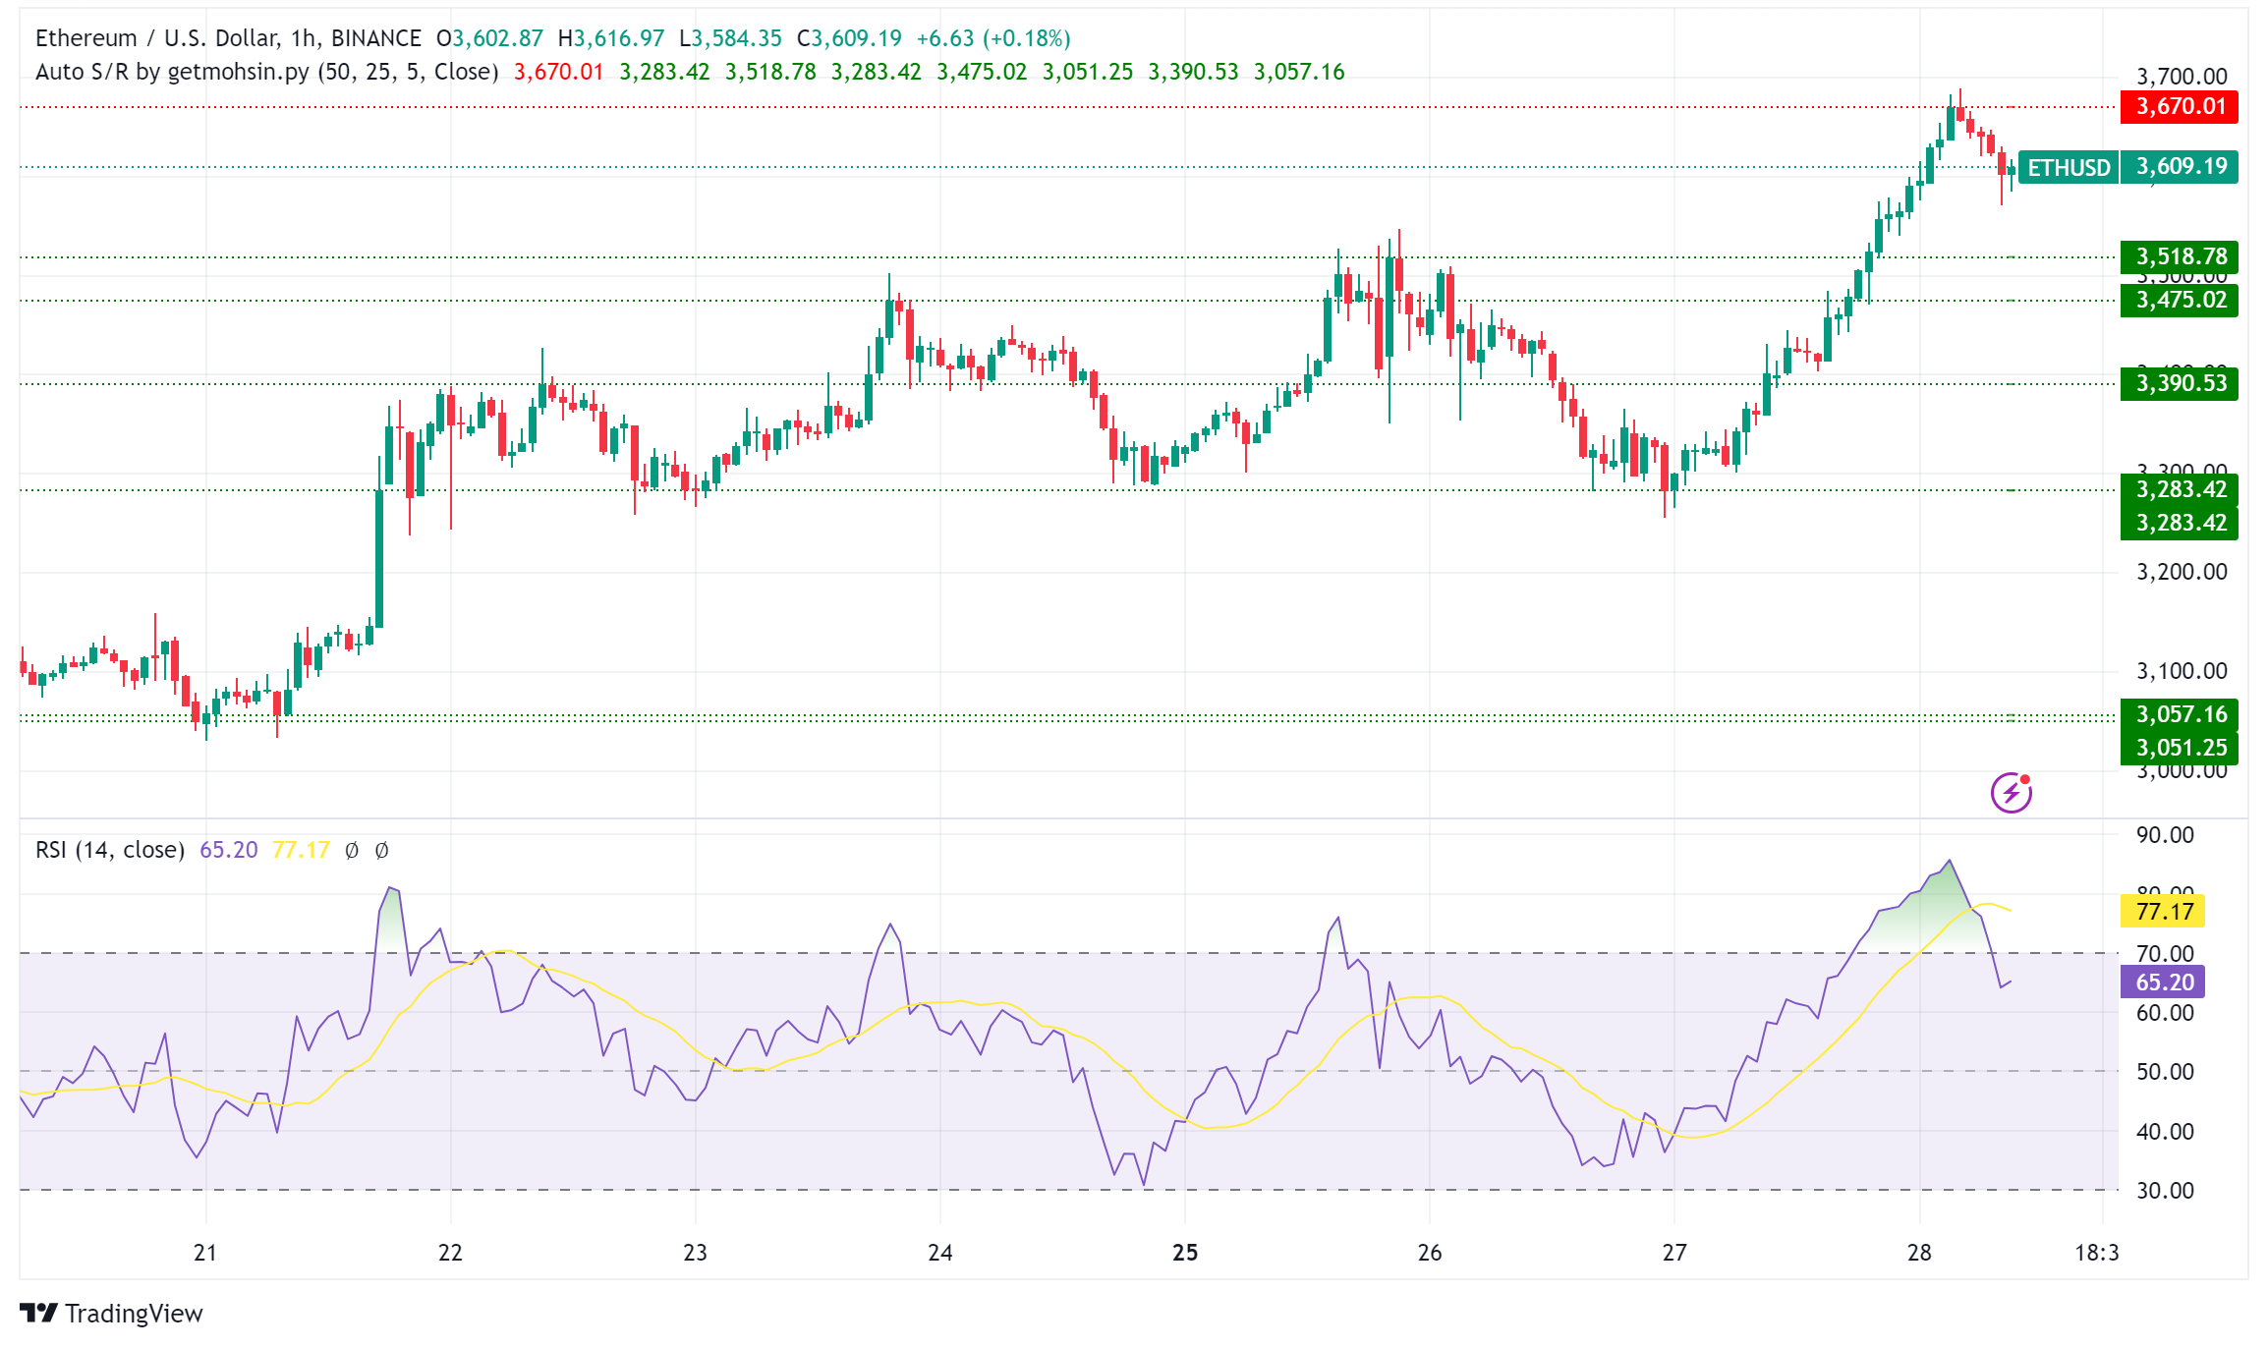Click the Auto S/R by getmohsin.py indicator title
This screenshot has height=1348, width=2268.
[x=267, y=72]
